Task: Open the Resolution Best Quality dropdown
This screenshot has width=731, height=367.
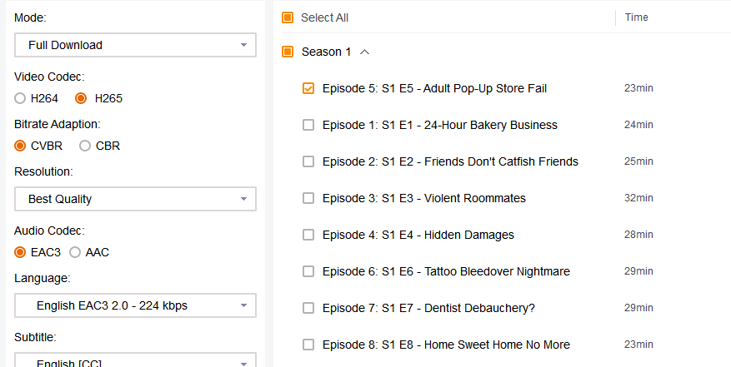Action: tap(135, 199)
